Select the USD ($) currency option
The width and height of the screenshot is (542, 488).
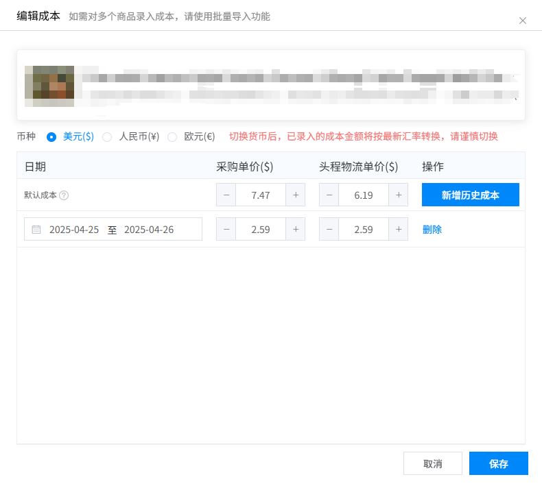(x=51, y=136)
